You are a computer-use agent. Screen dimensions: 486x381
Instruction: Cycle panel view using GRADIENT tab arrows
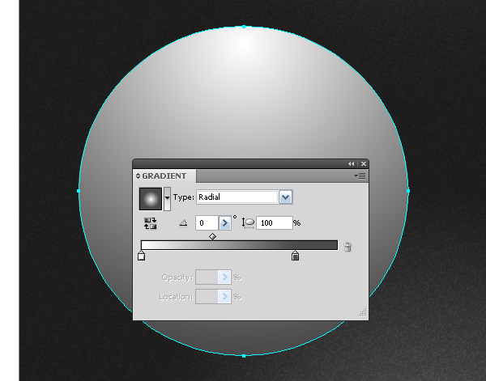(x=139, y=176)
